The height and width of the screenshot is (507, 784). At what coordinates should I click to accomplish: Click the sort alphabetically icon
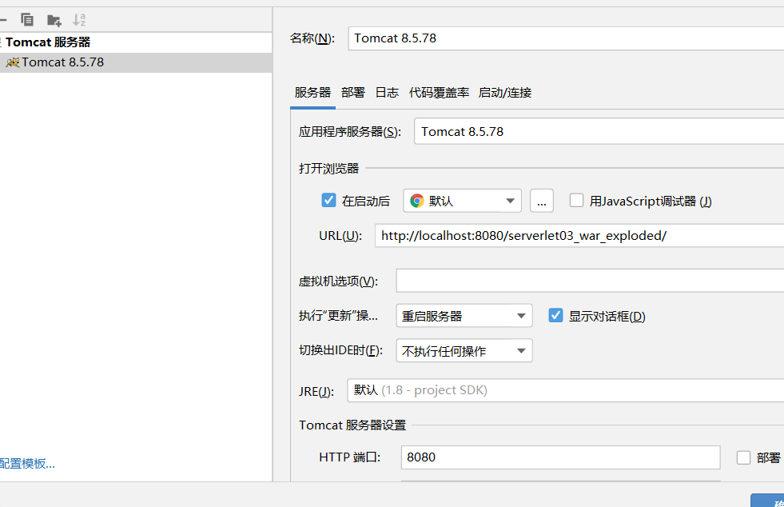coord(79,20)
